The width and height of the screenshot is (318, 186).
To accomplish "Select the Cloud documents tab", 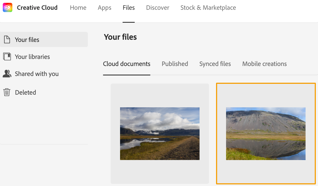I will click(x=127, y=64).
